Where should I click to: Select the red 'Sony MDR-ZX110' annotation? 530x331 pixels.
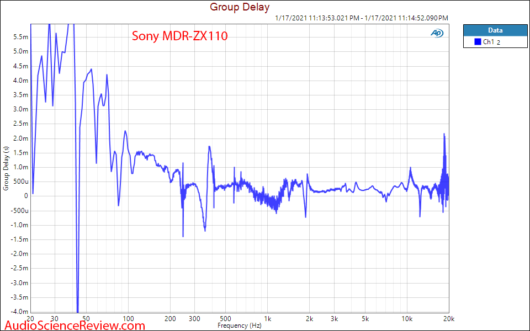[180, 36]
